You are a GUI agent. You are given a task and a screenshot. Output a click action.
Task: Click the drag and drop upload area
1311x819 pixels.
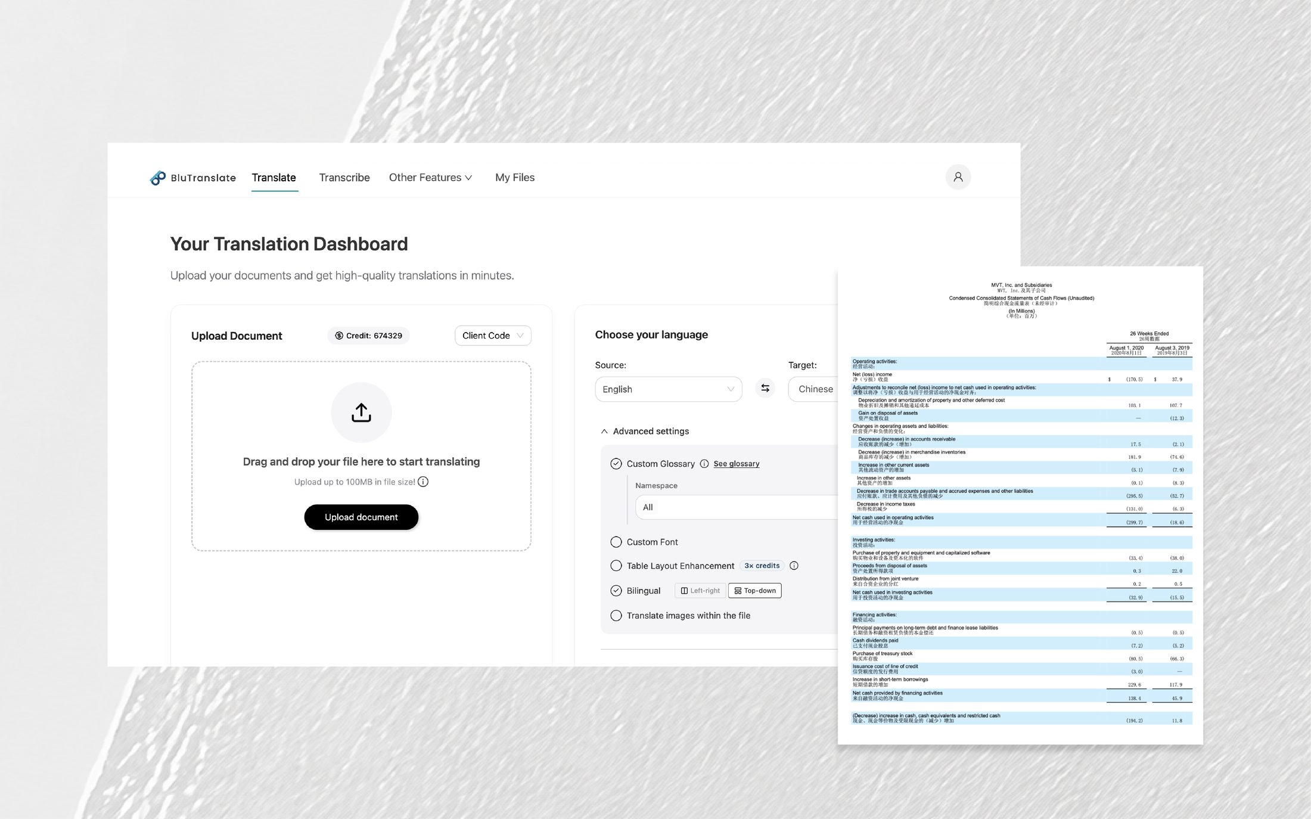click(x=361, y=456)
